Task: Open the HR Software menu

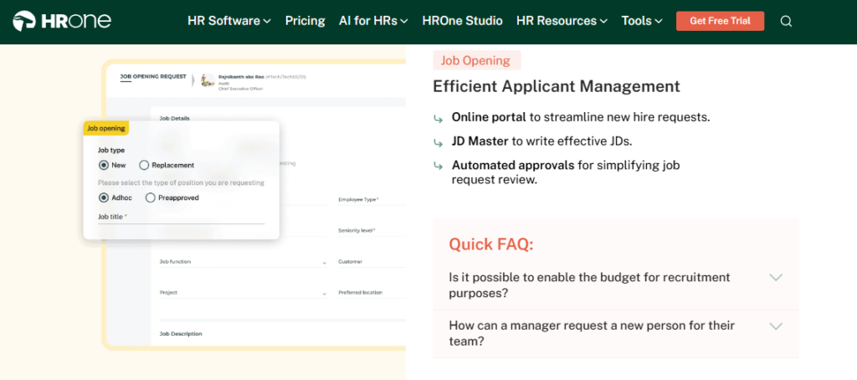Action: [229, 21]
